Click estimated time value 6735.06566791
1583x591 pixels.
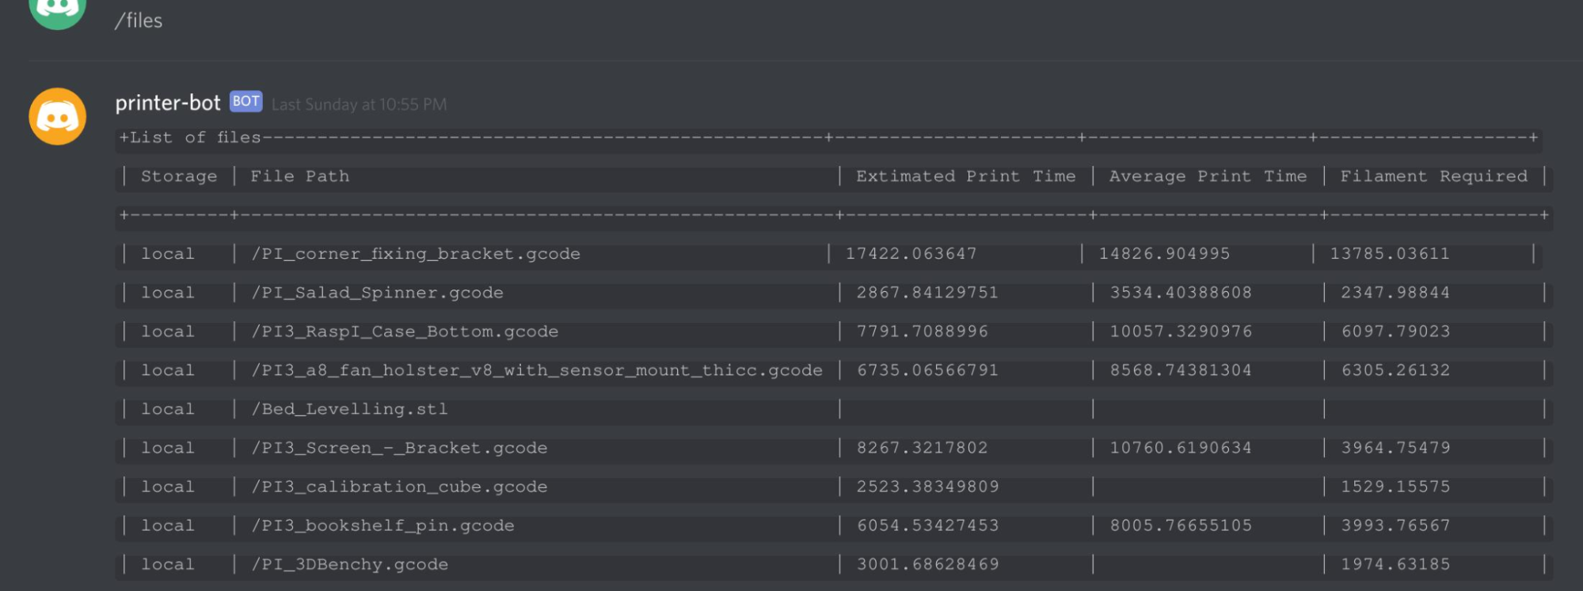coord(927,370)
